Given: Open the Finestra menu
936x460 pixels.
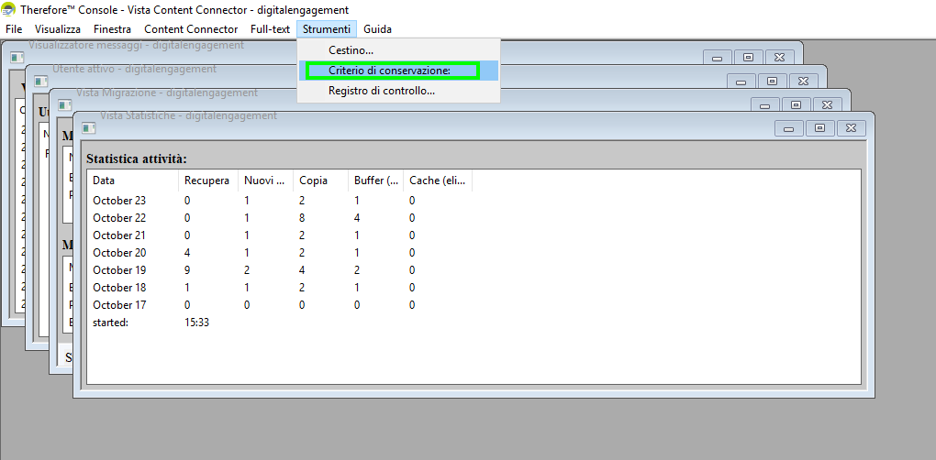Looking at the screenshot, I should pos(112,29).
